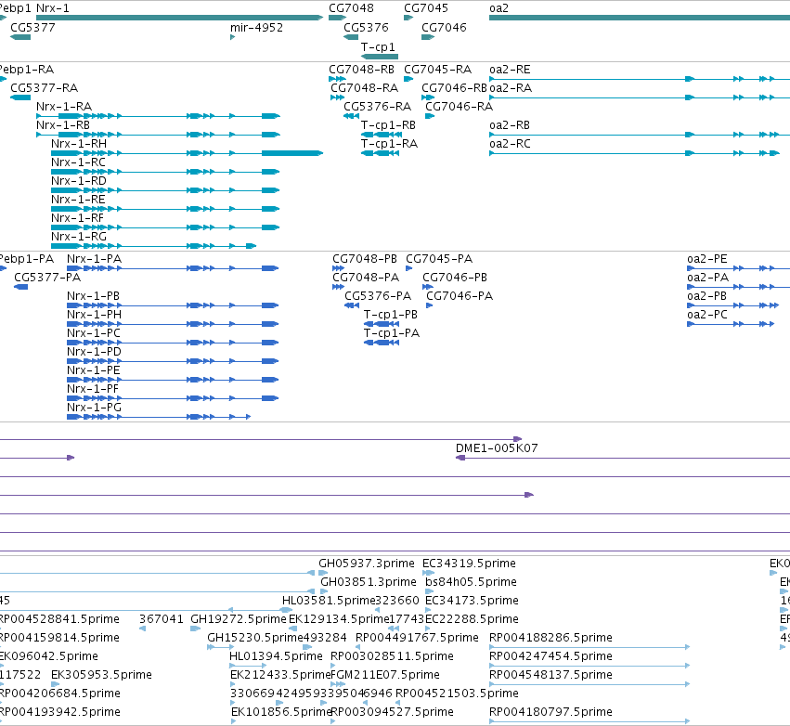Screen dimensions: 790x726
Task: Click the DME1-005K07 clone label
Action: (x=497, y=448)
